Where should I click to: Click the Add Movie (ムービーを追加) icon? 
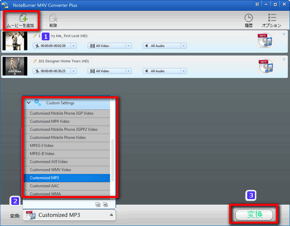[24, 18]
